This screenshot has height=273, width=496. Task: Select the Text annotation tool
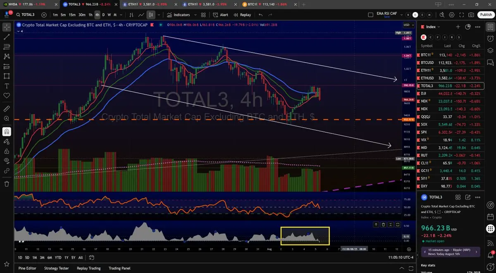click(x=7, y=86)
